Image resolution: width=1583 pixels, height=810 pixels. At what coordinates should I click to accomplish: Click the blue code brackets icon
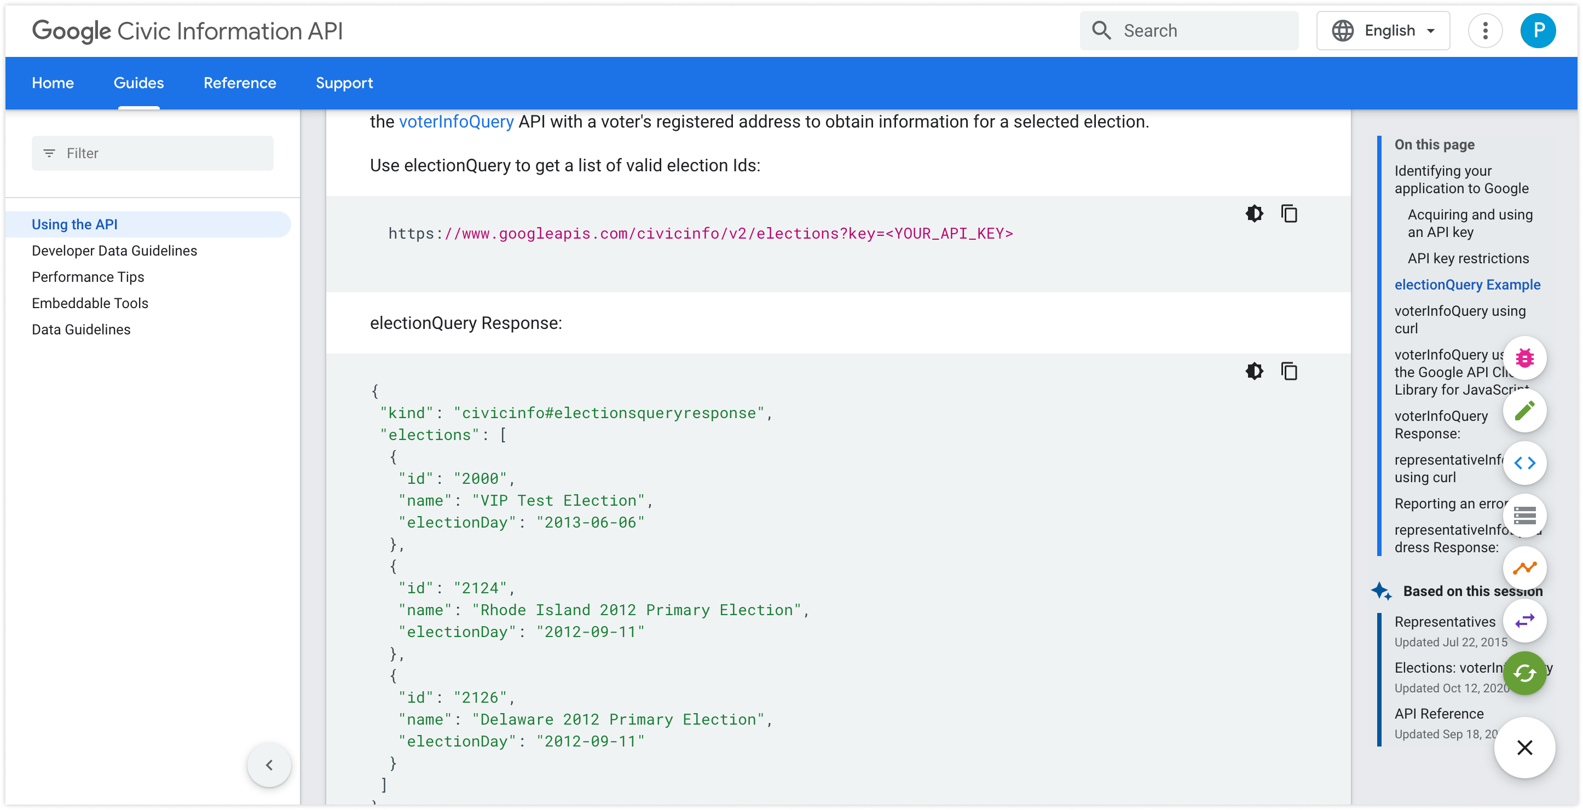pos(1524,463)
